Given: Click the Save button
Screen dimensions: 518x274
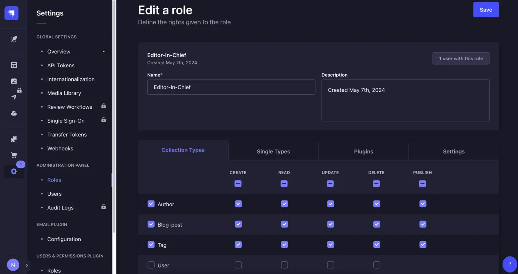Looking at the screenshot, I should (x=486, y=10).
